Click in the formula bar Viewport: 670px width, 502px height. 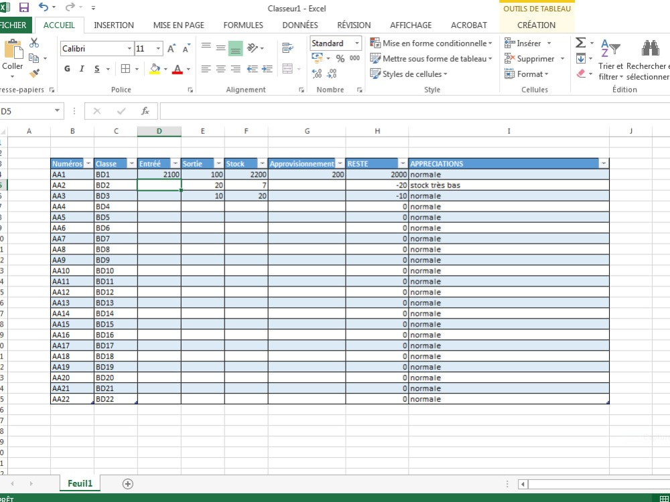[x=415, y=111]
